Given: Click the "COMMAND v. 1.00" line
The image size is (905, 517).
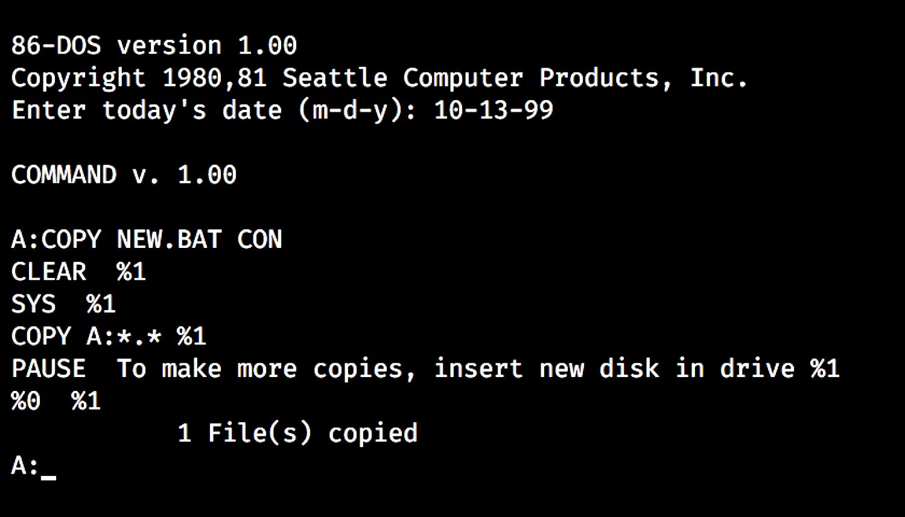Looking at the screenshot, I should tap(124, 176).
